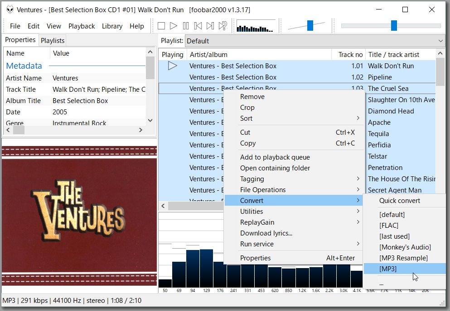This screenshot has height=311, width=450.
Task: Click Download lyrics... entry
Action: [293, 233]
